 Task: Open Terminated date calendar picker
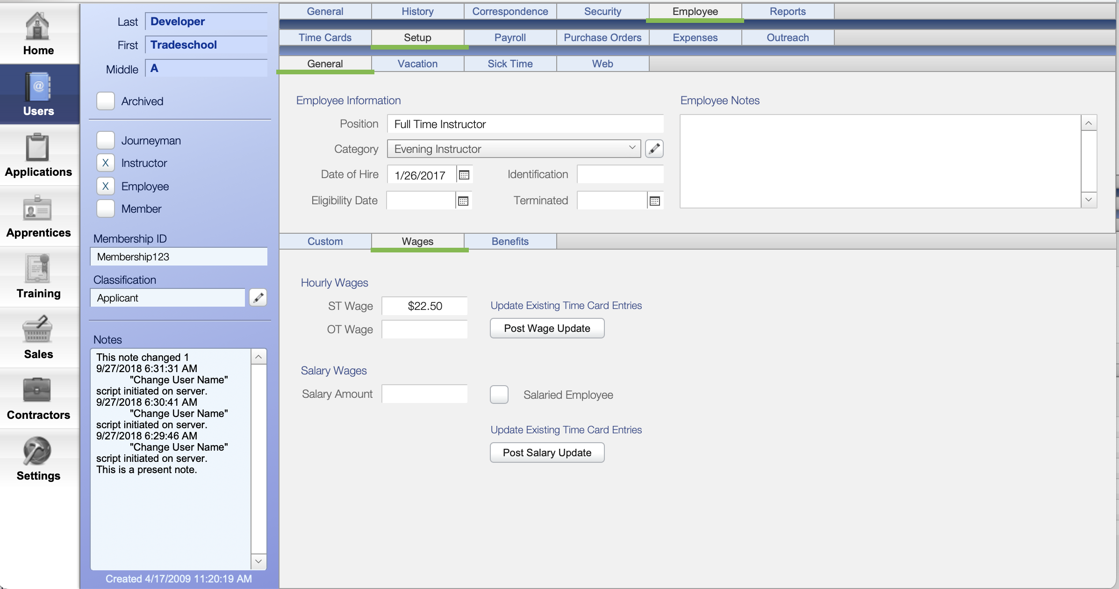coord(655,201)
